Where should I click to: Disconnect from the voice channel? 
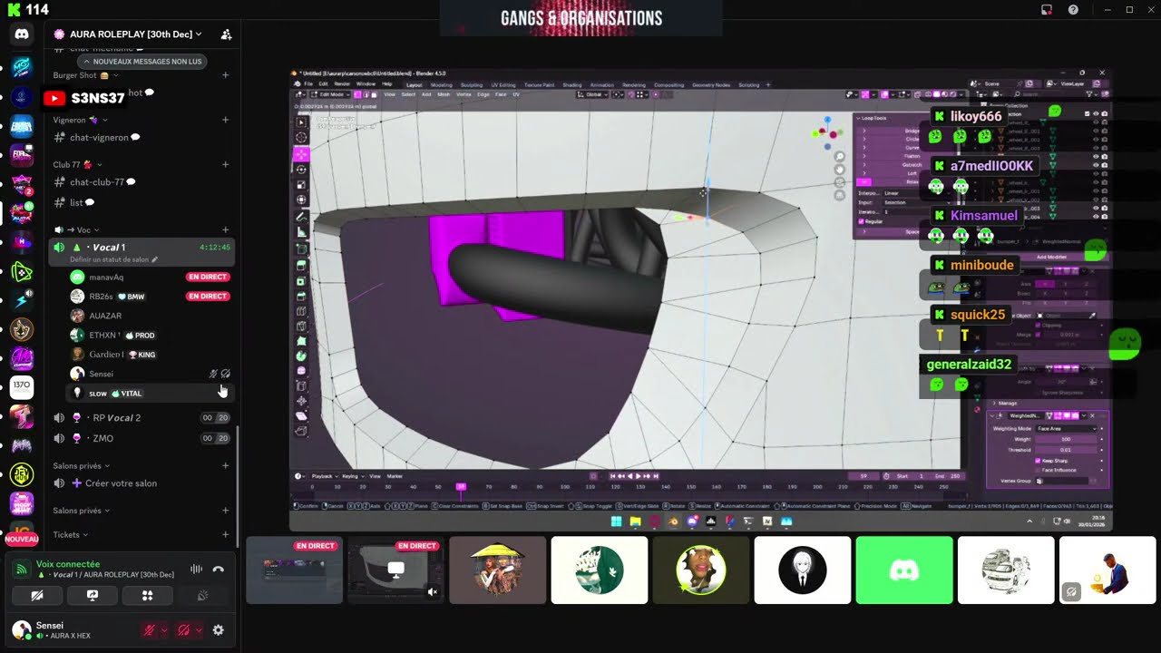tap(218, 570)
